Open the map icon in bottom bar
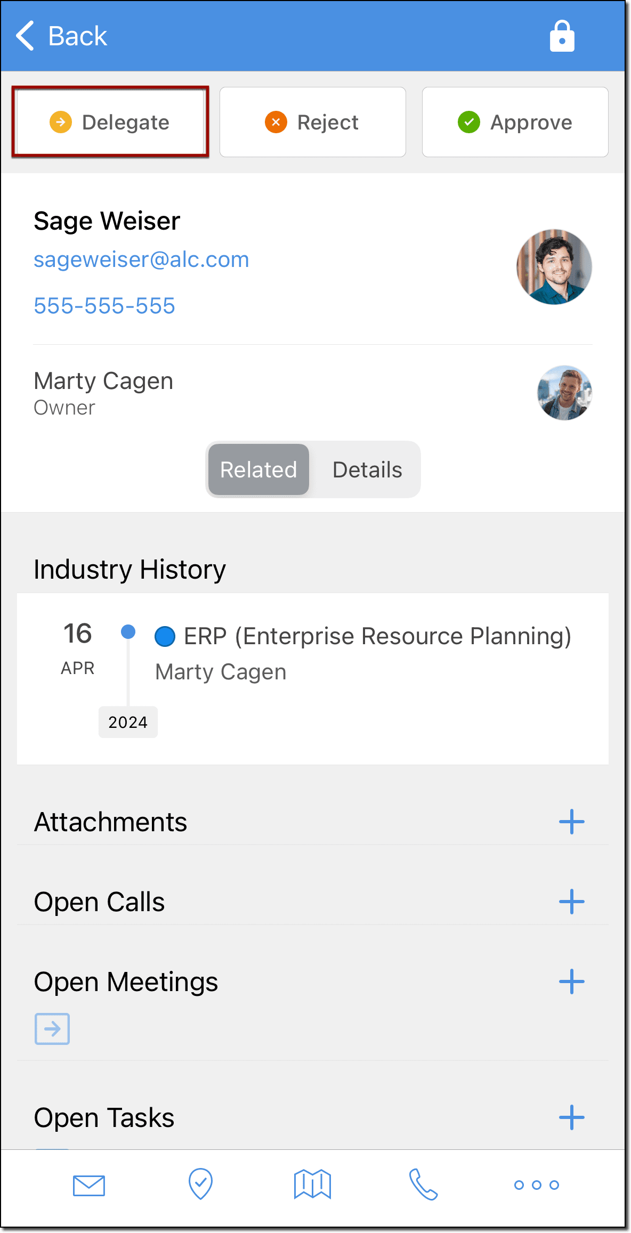 coord(312,1184)
